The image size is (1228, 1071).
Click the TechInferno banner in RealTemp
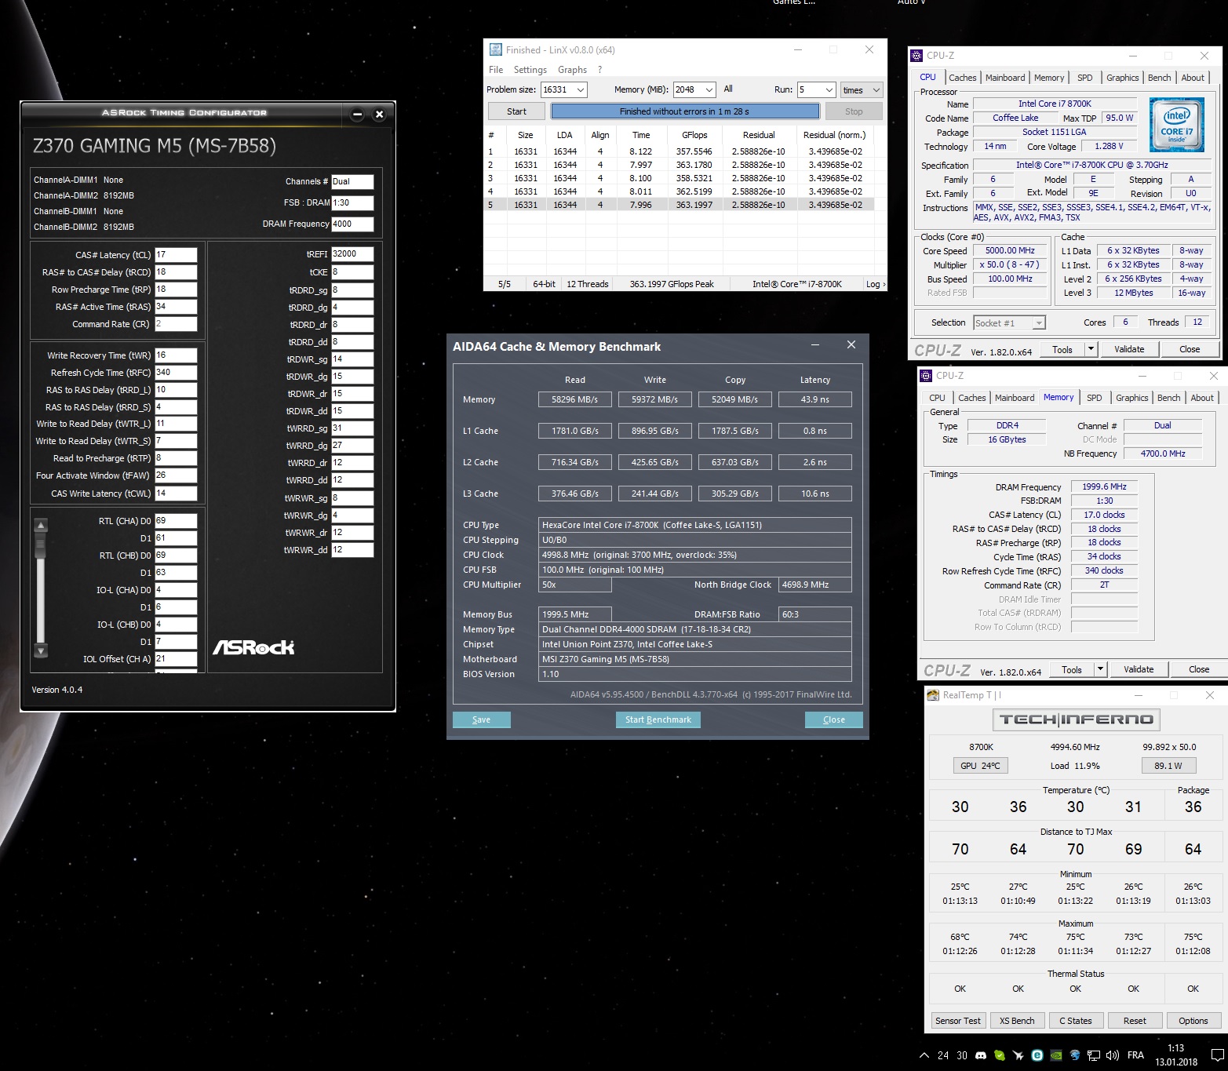1076,719
